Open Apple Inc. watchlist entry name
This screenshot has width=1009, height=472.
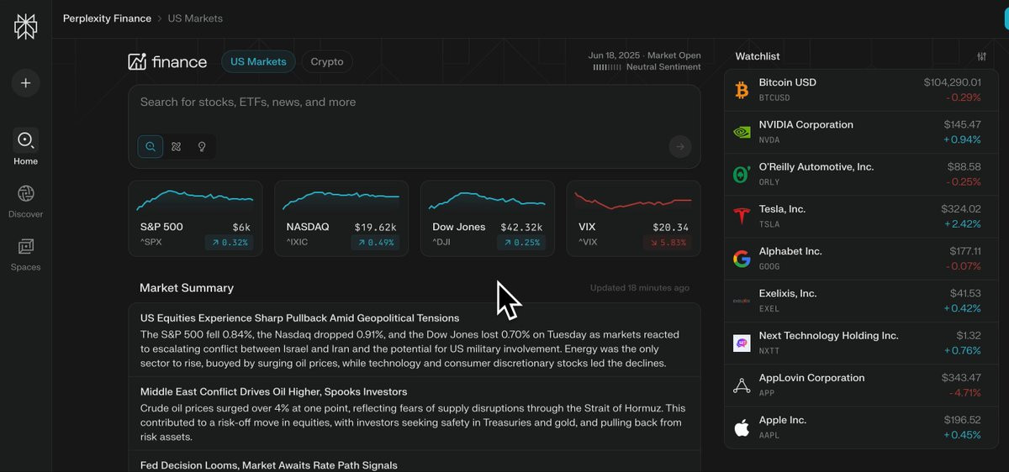pos(783,420)
